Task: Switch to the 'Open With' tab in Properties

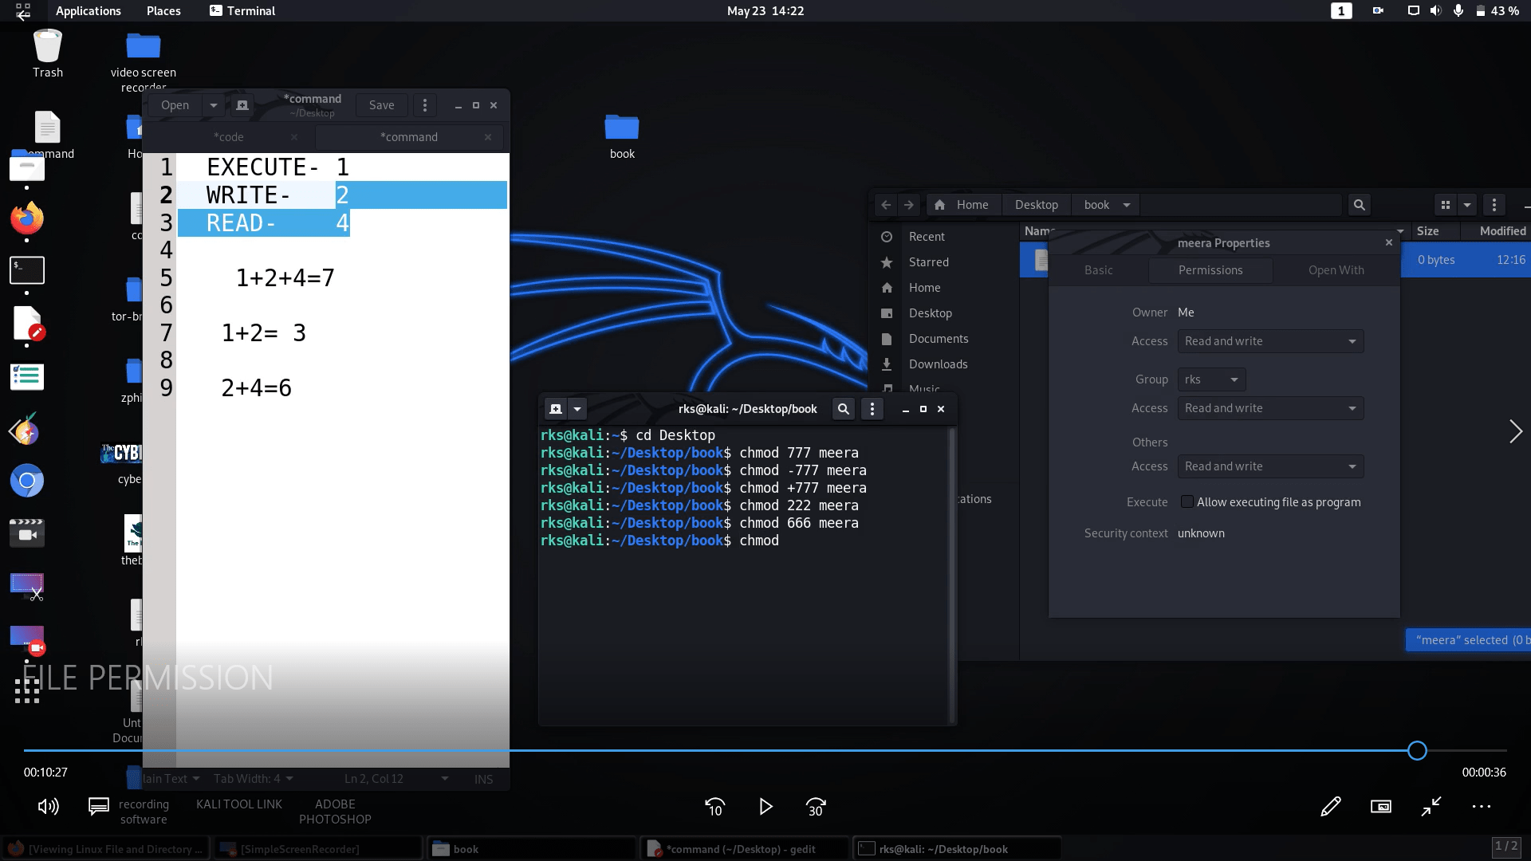Action: click(x=1336, y=269)
